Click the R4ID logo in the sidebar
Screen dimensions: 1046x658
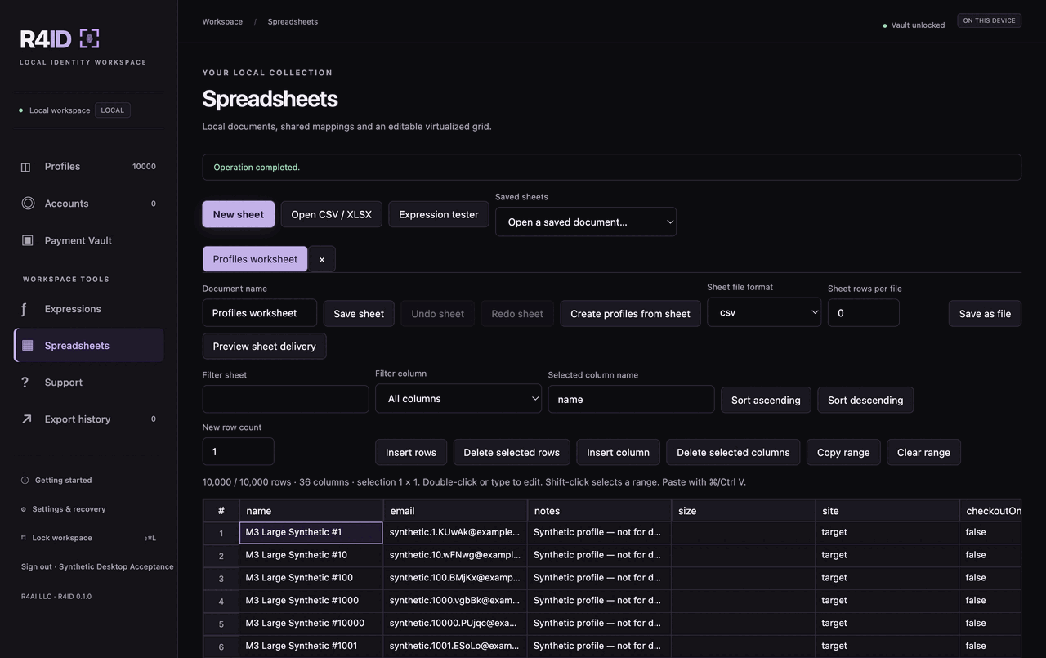pos(60,38)
